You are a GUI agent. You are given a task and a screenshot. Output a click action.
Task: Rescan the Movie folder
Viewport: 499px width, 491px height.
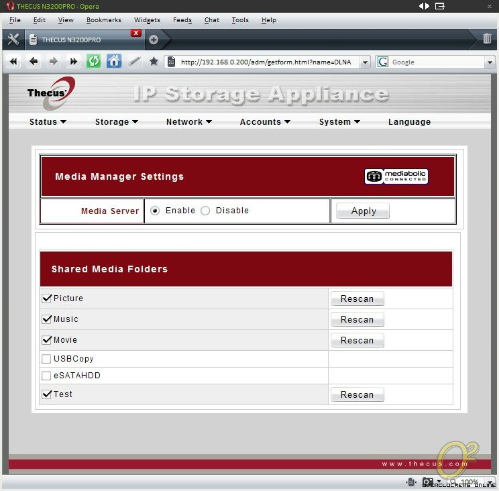pos(357,340)
